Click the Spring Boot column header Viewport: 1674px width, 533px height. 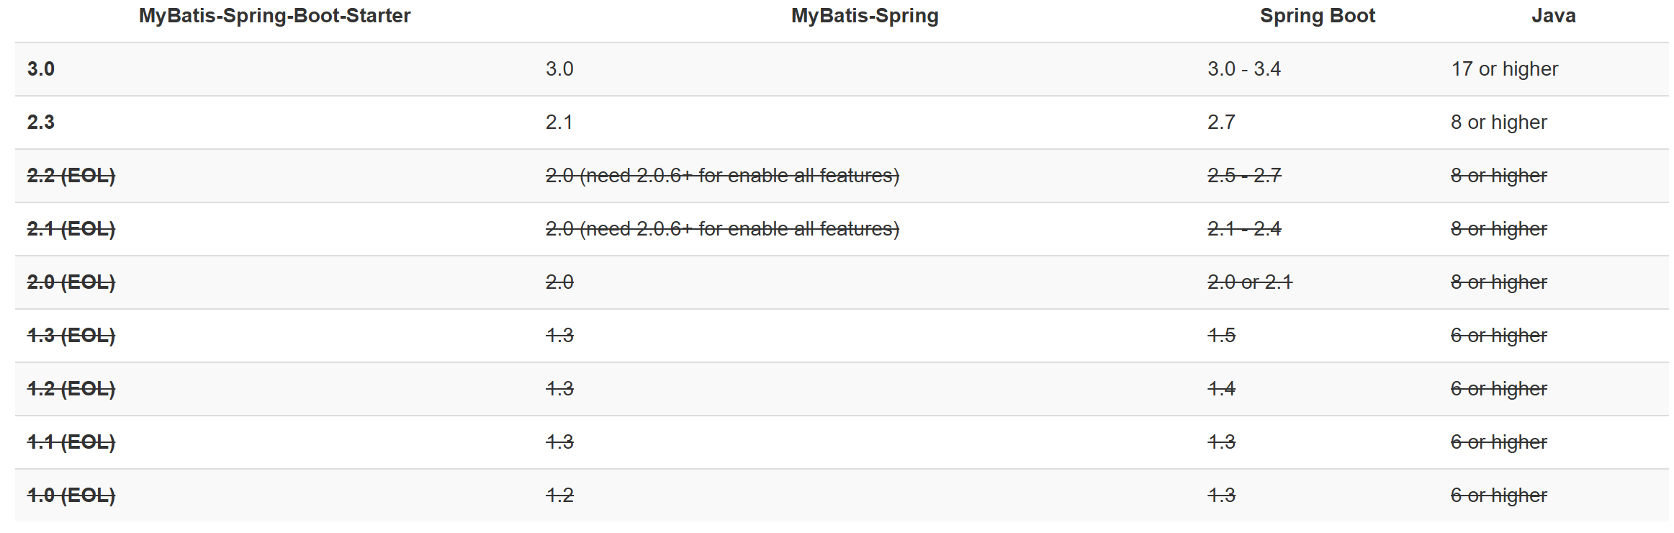(1318, 16)
